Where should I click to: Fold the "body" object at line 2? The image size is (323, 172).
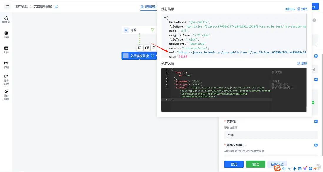coord(169,72)
